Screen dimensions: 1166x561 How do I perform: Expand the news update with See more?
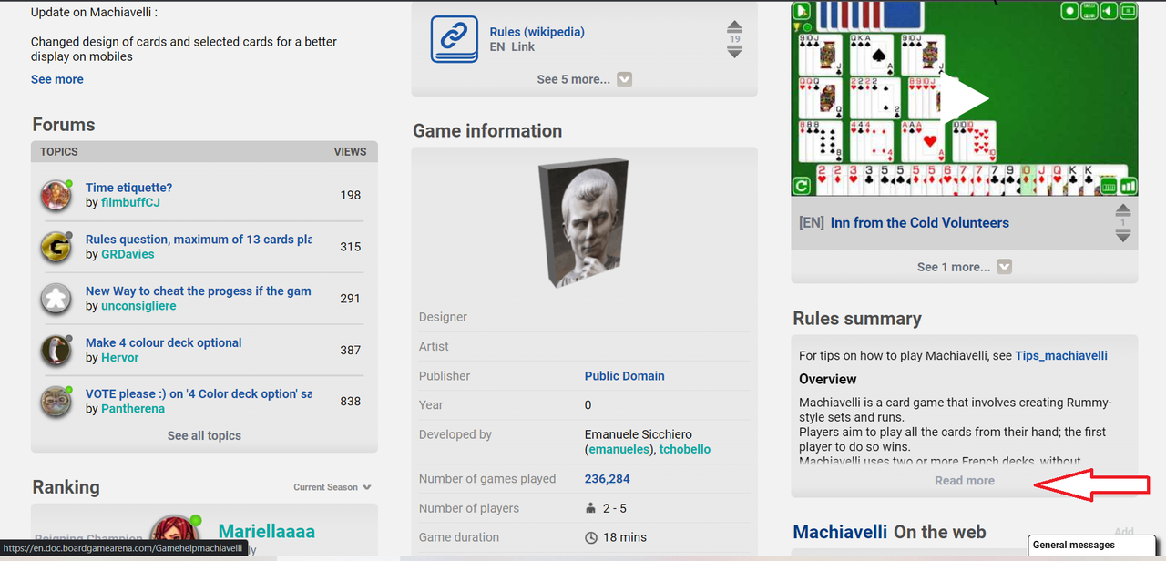(57, 79)
